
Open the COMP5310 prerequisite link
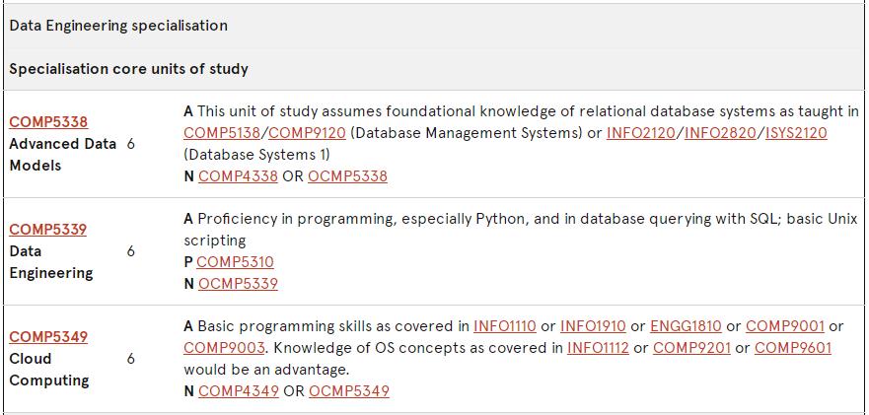pos(235,261)
